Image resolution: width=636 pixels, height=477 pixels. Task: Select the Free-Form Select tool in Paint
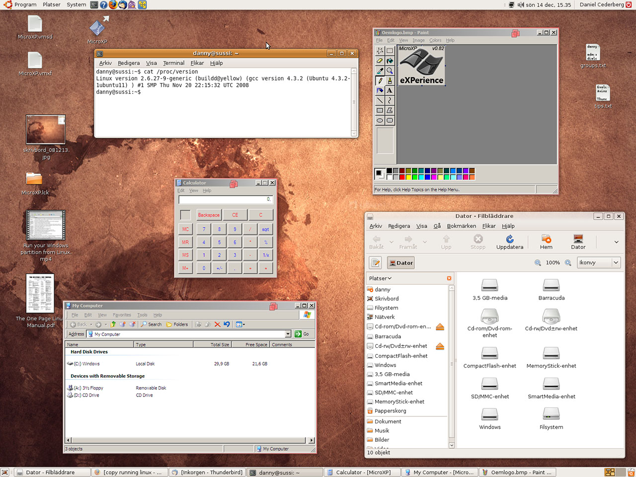pyautogui.click(x=380, y=51)
